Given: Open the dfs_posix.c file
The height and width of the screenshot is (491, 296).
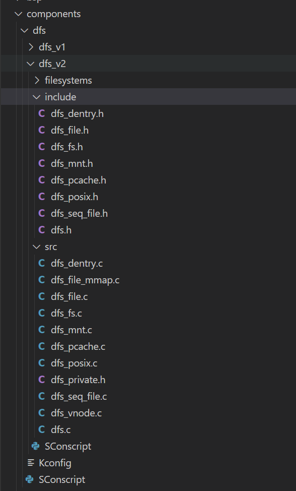Looking at the screenshot, I should pyautogui.click(x=74, y=363).
